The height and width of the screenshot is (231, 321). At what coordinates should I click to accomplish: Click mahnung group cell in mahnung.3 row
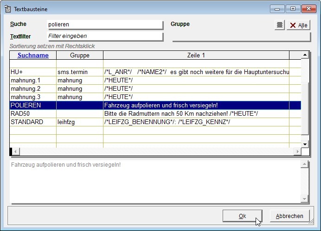80,97
